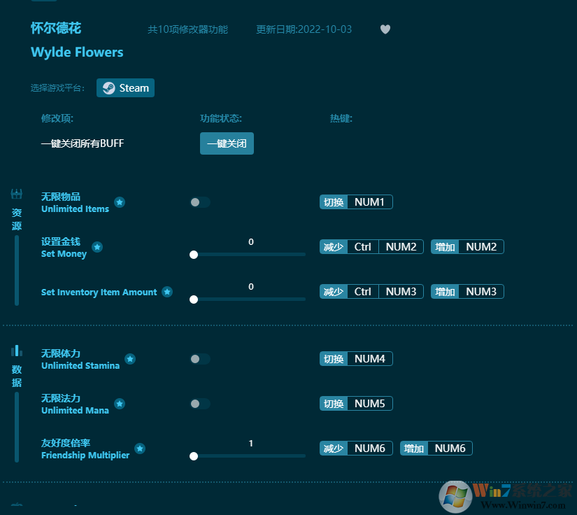Viewport: 577px width, 515px height.
Task: Click the star icon beside Friendship Multiplier
Action: pos(139,449)
